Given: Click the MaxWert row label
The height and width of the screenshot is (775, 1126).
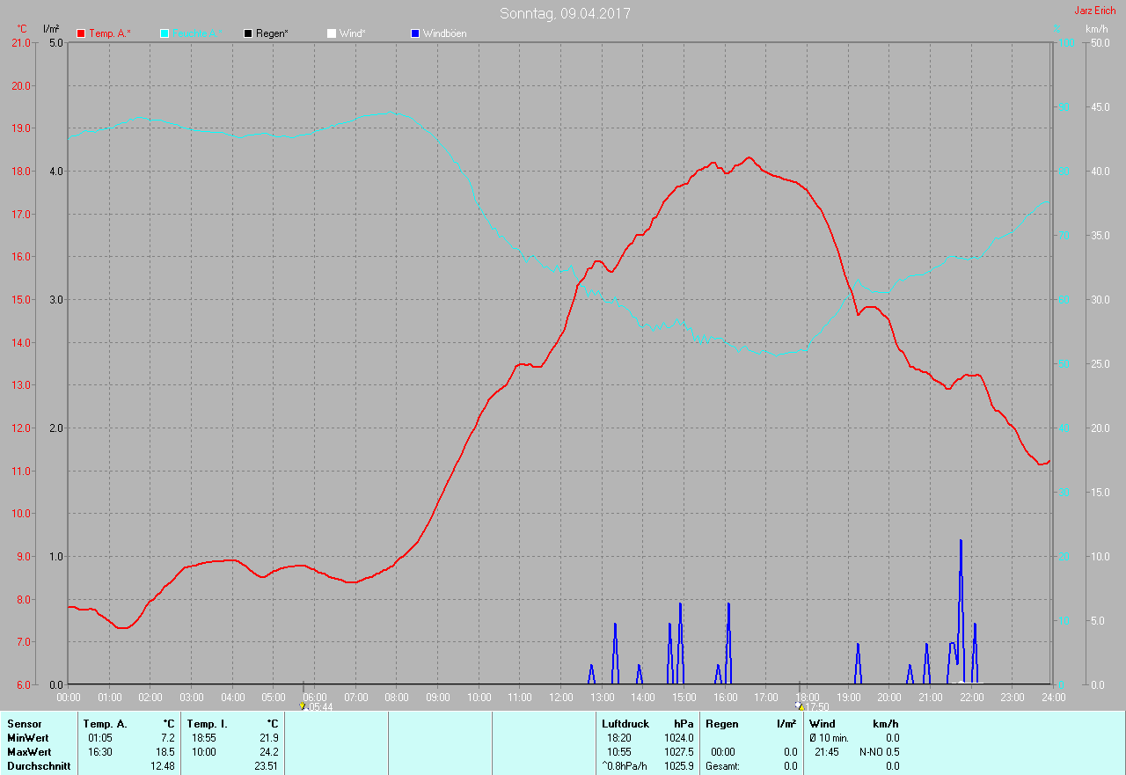Looking at the screenshot, I should pyautogui.click(x=29, y=752).
